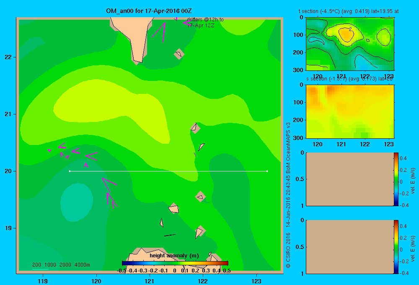Click longitude tick label 123 under main map
Viewport: 419px width, 285px height.
pyautogui.click(x=256, y=281)
